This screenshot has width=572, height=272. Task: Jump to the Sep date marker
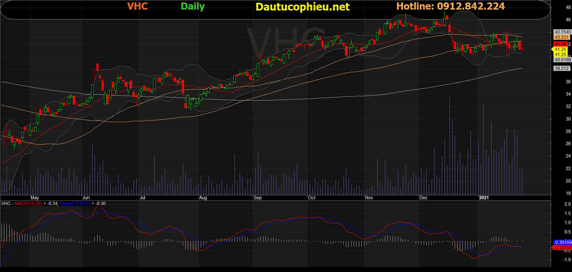click(x=258, y=198)
